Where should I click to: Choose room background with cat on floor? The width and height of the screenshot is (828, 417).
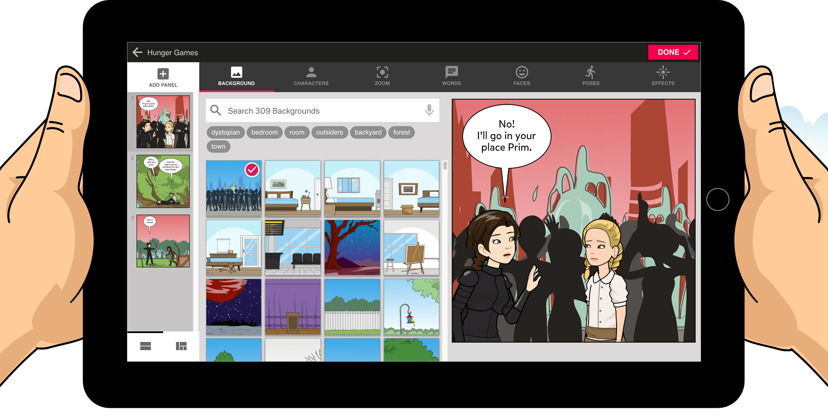234,248
